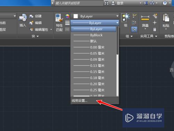Image resolution: width=174 pixels, height=131 pixels.
Task: Click the white ByLayer color swatch
Action: tap(76, 16)
